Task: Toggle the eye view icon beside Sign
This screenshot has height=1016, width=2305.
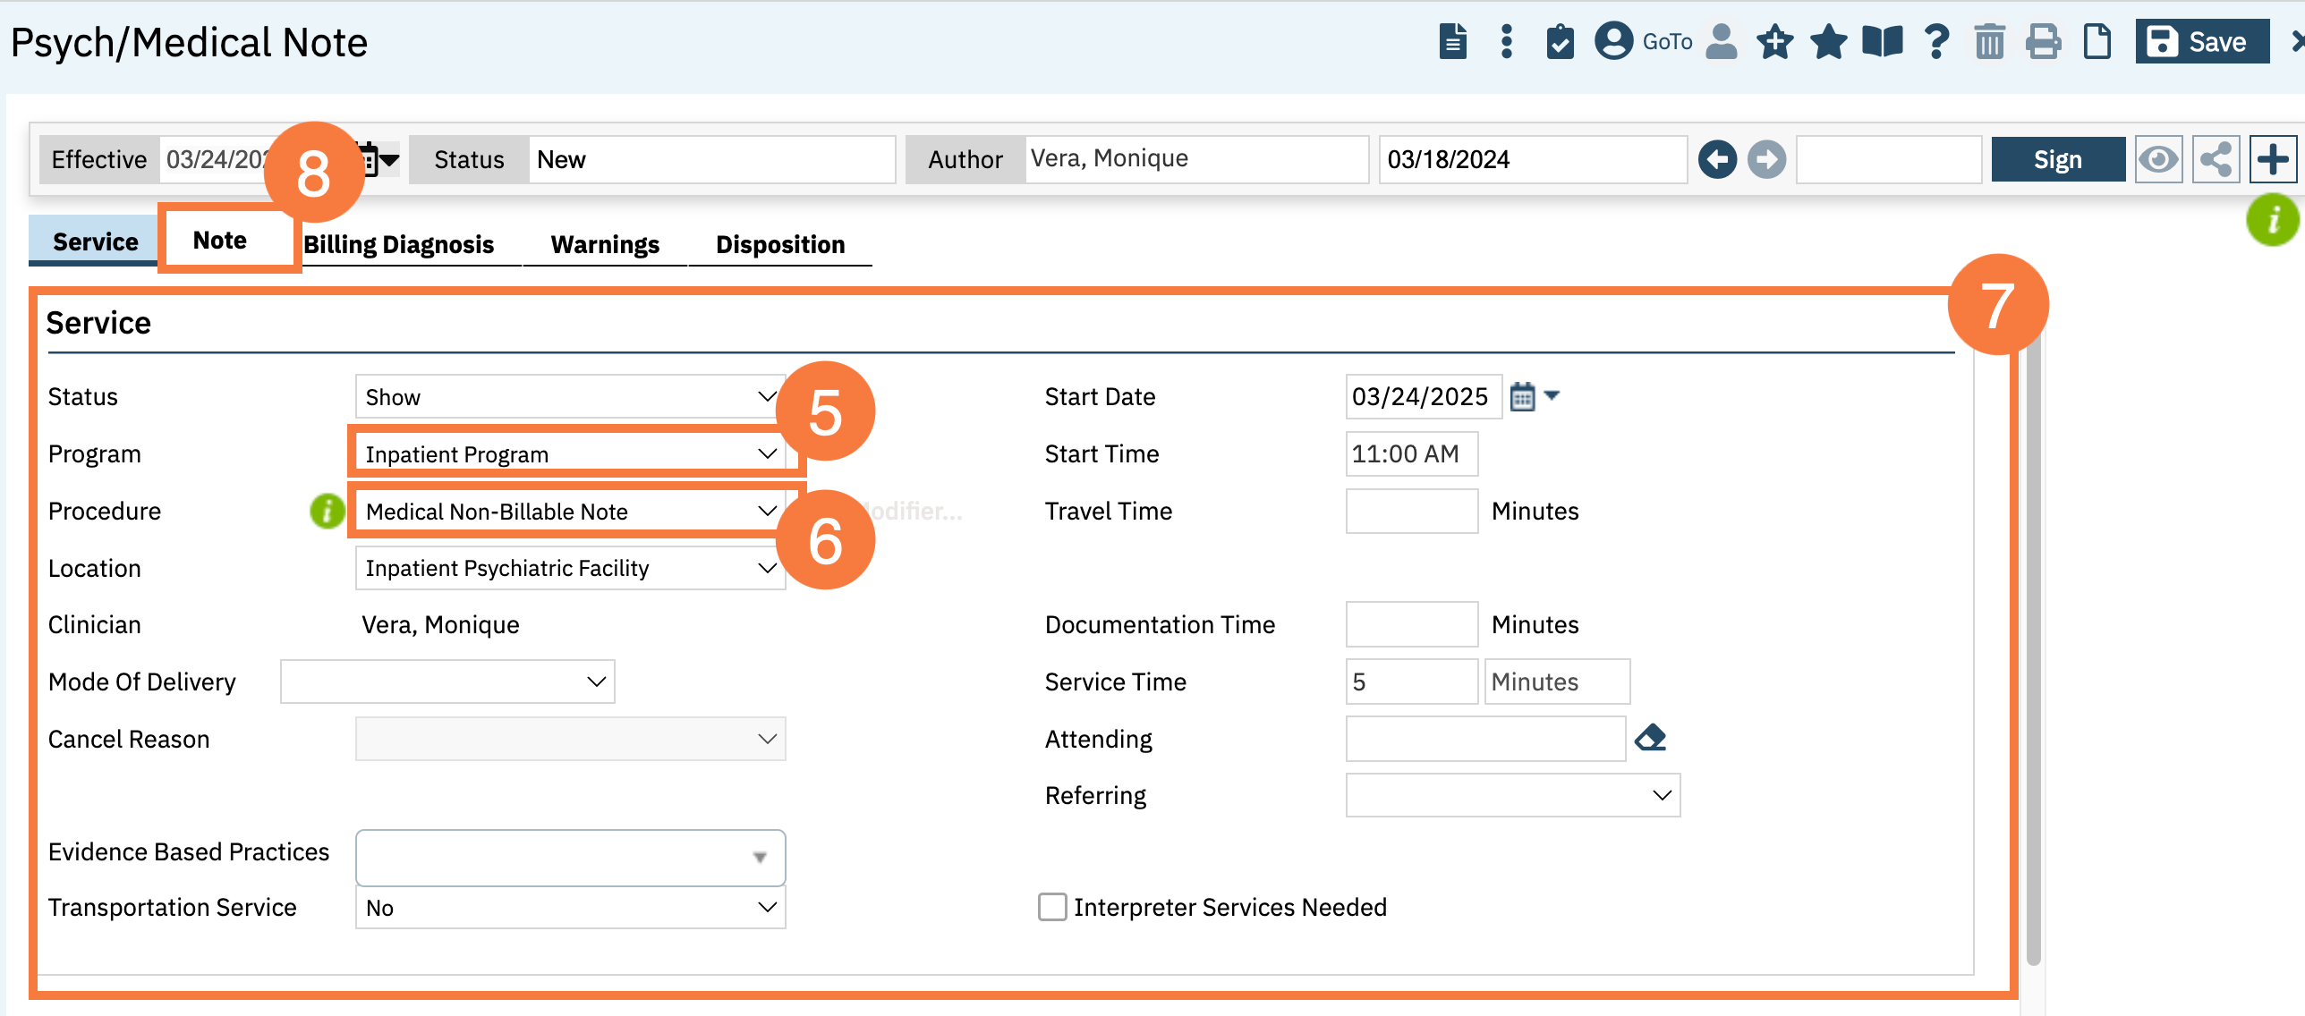Action: [2158, 160]
